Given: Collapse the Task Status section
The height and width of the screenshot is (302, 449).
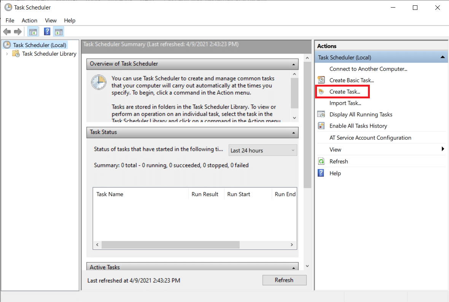Looking at the screenshot, I should 293,133.
